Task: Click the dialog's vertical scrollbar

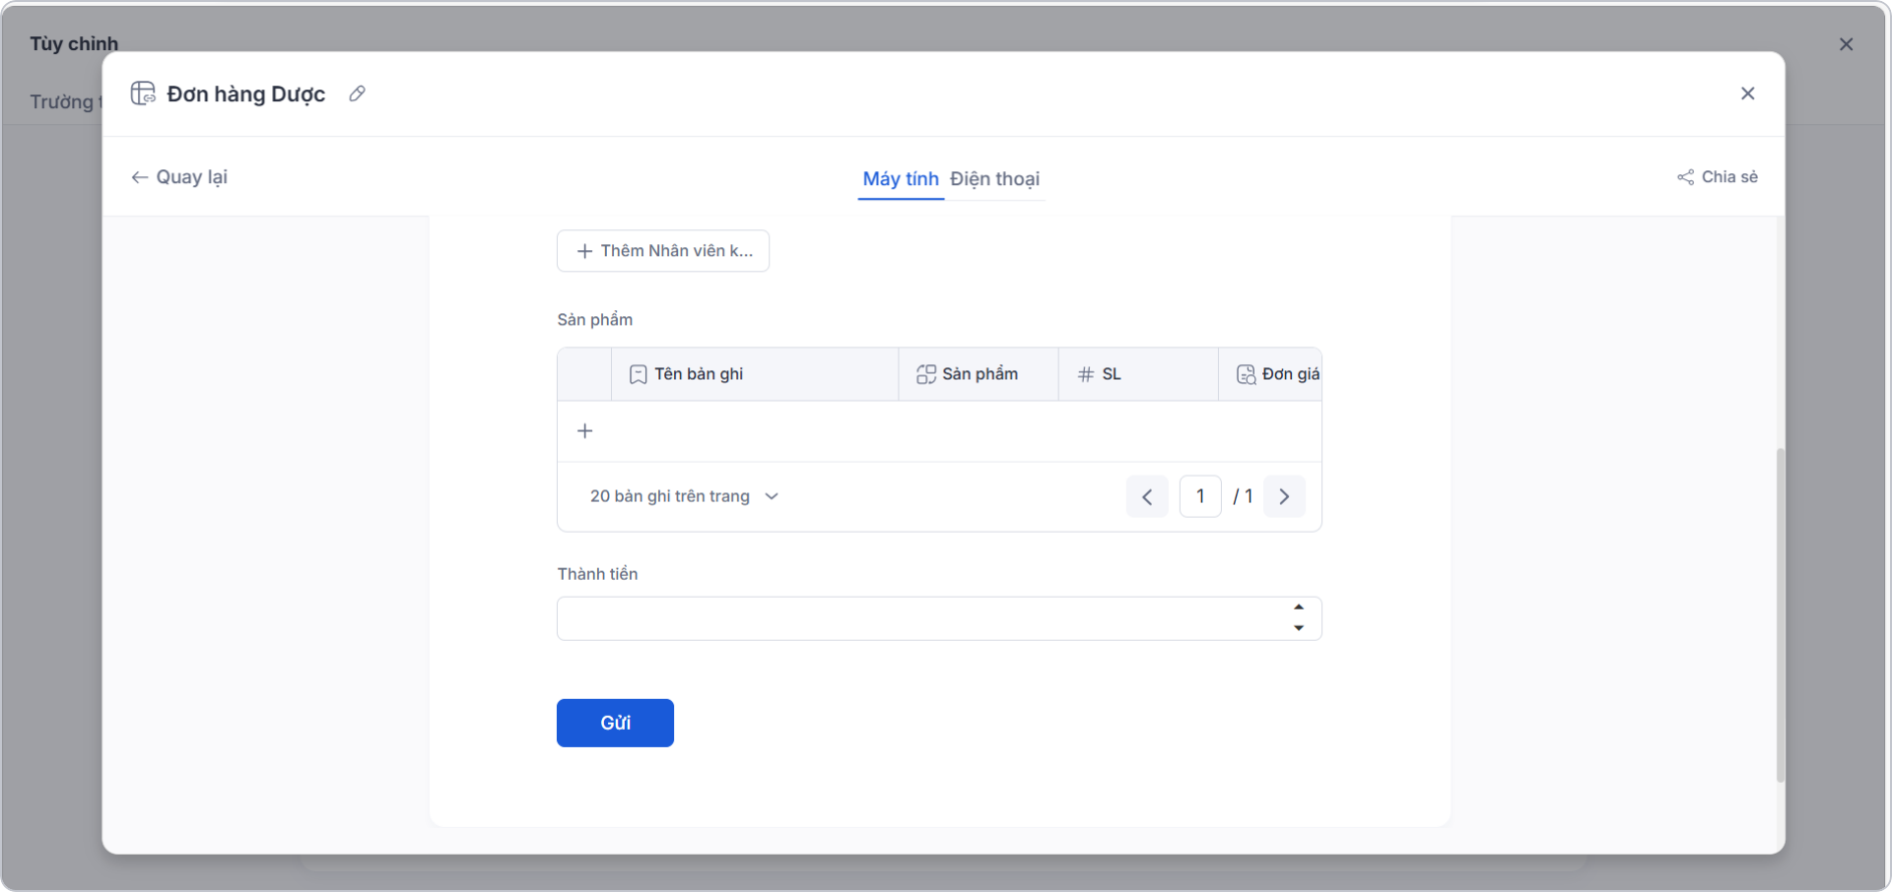Action: pos(1781,615)
